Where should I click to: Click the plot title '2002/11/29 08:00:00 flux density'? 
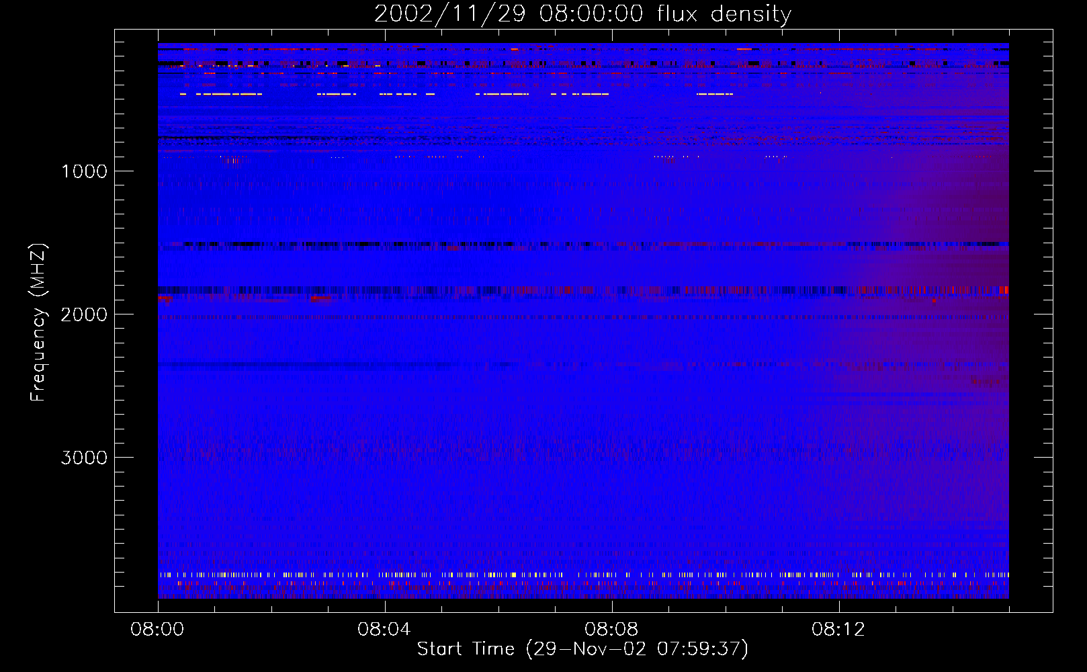click(582, 13)
